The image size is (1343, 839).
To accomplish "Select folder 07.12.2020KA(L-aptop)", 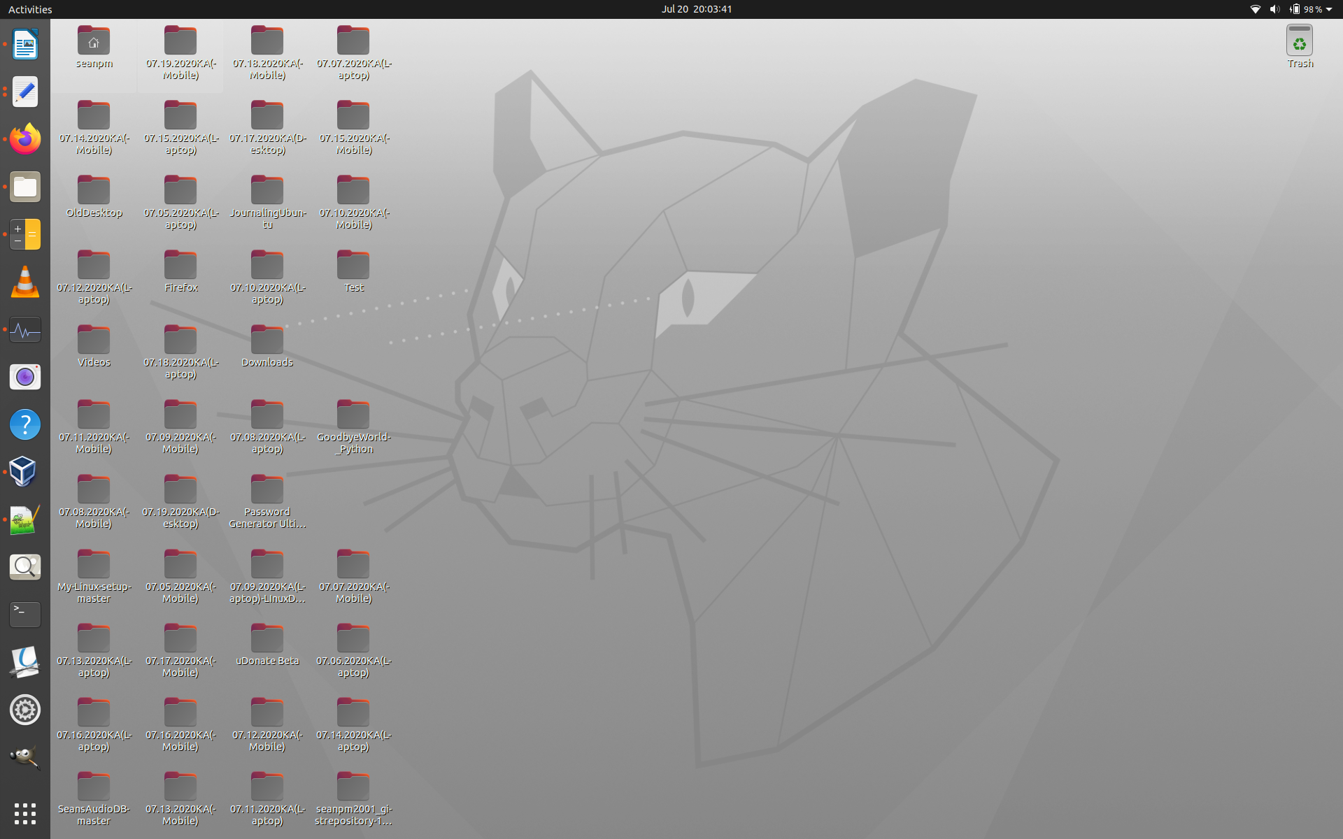I will (x=94, y=277).
